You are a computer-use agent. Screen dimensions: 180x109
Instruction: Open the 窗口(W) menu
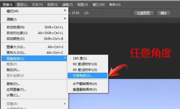pos(98,5)
